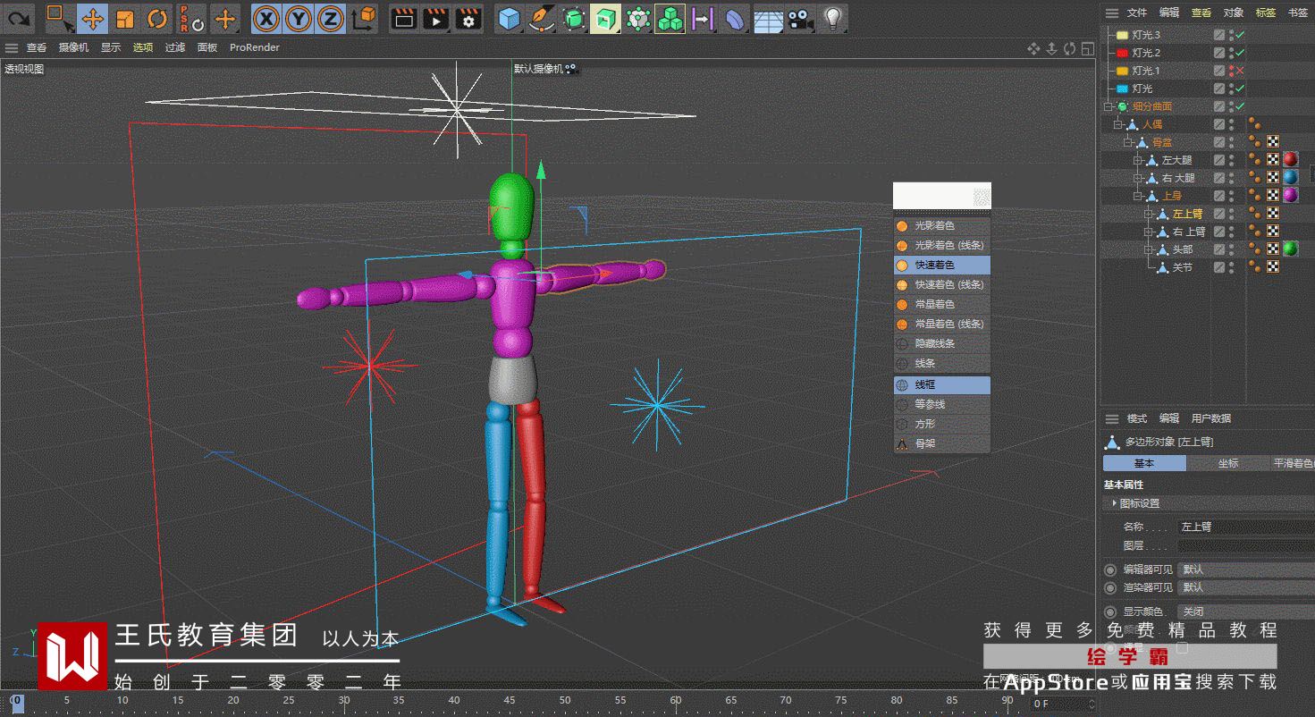Choose 骨架 skeleton display mode
The width and height of the screenshot is (1315, 717).
click(942, 443)
